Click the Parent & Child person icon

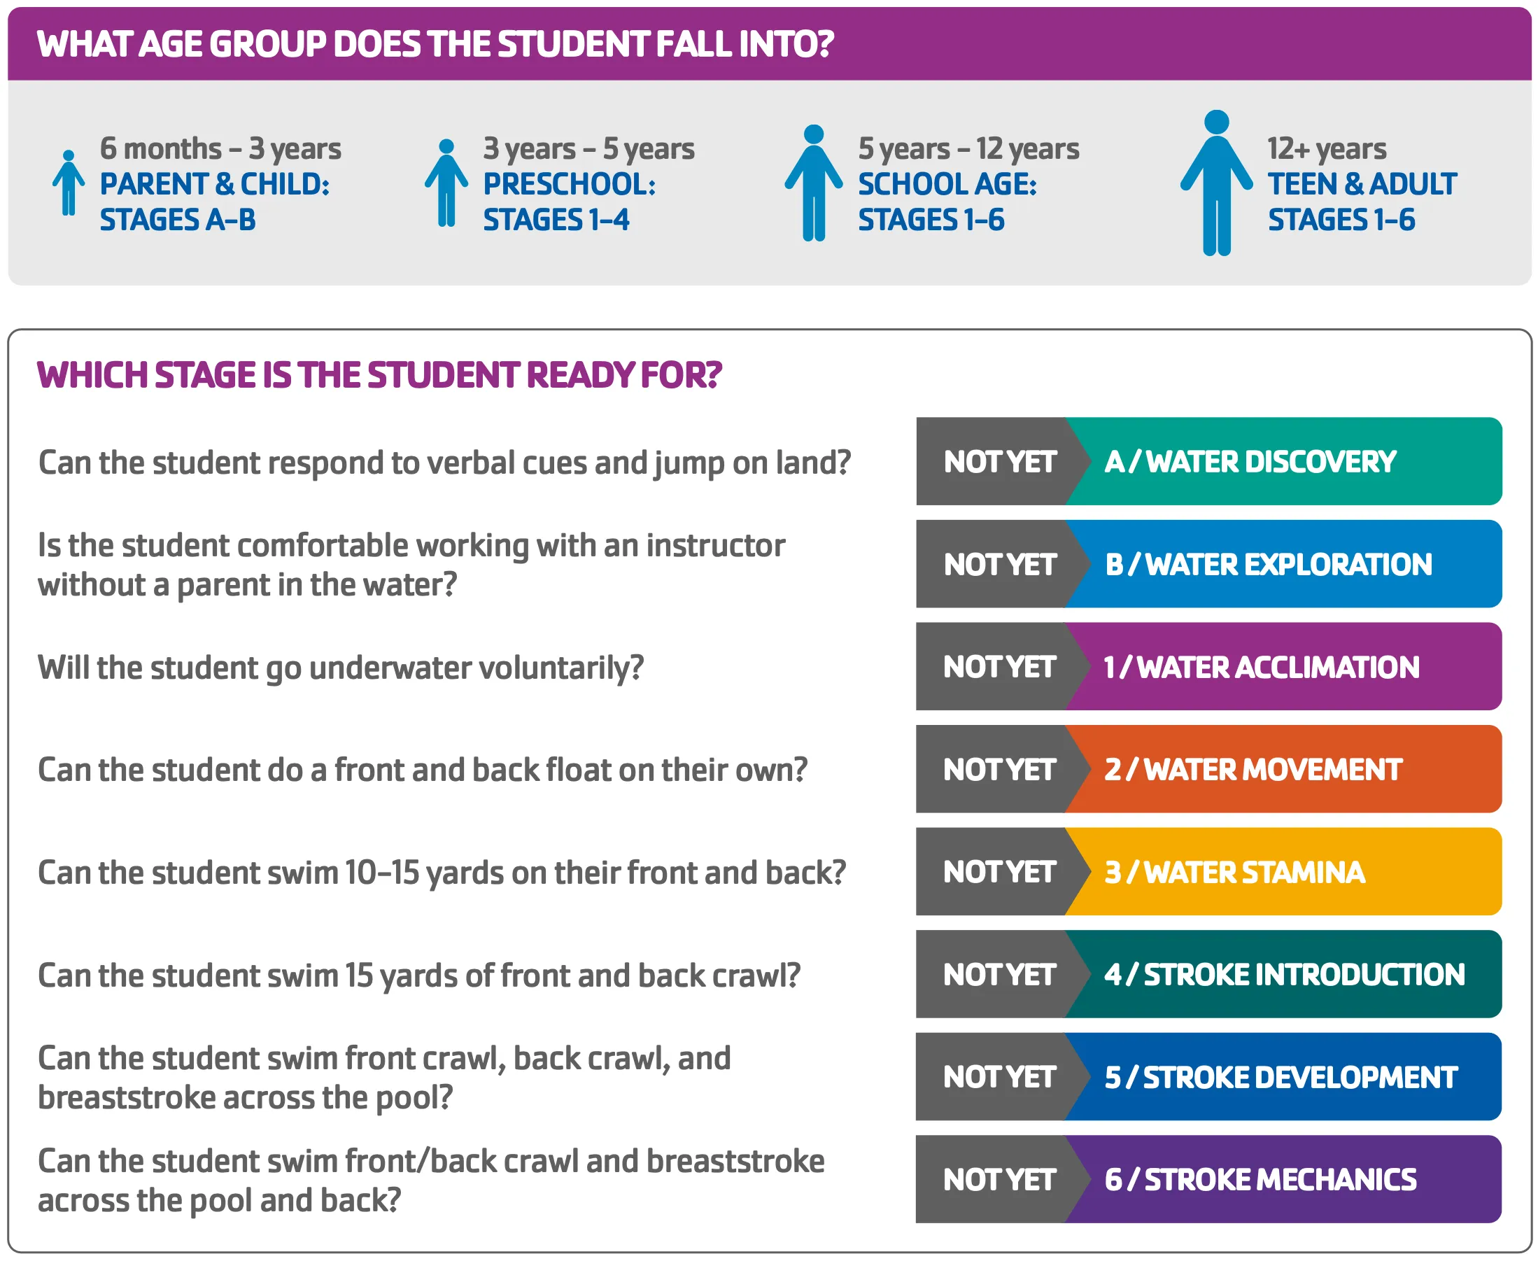(69, 183)
